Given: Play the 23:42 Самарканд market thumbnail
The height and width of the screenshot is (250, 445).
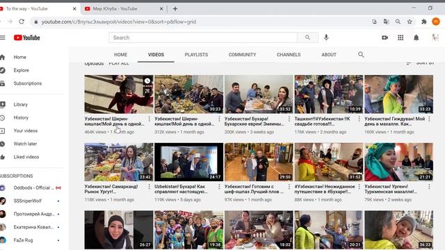Looking at the screenshot, I should (119, 162).
